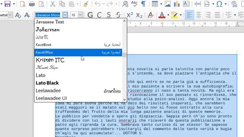This screenshot has height=137, width=244.
Task: Insert a text box
Action: coord(186,4)
